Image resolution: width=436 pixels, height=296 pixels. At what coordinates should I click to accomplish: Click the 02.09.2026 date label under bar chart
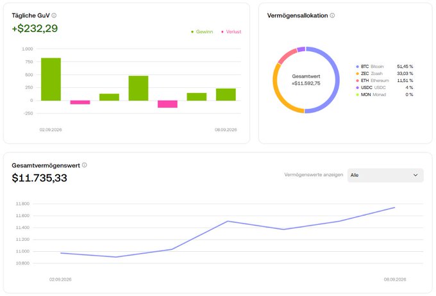51,130
